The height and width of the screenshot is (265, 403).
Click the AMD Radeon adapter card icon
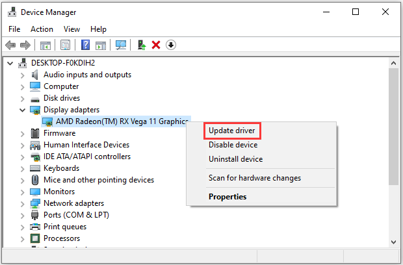pos(47,121)
